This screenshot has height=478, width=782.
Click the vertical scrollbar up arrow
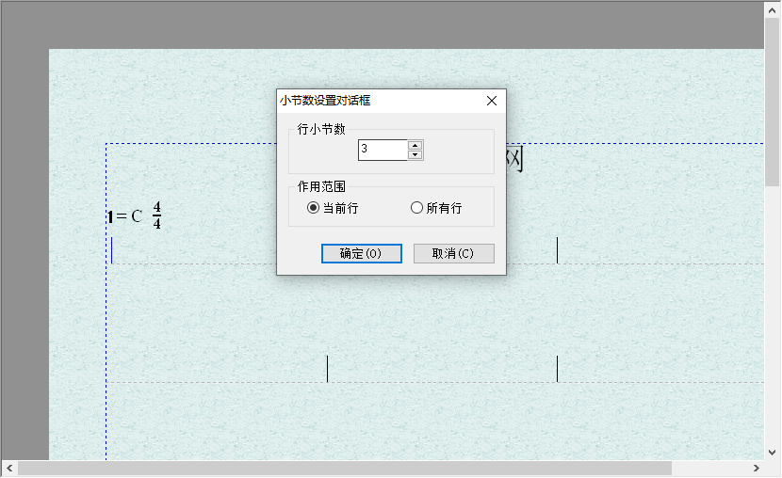(x=773, y=10)
